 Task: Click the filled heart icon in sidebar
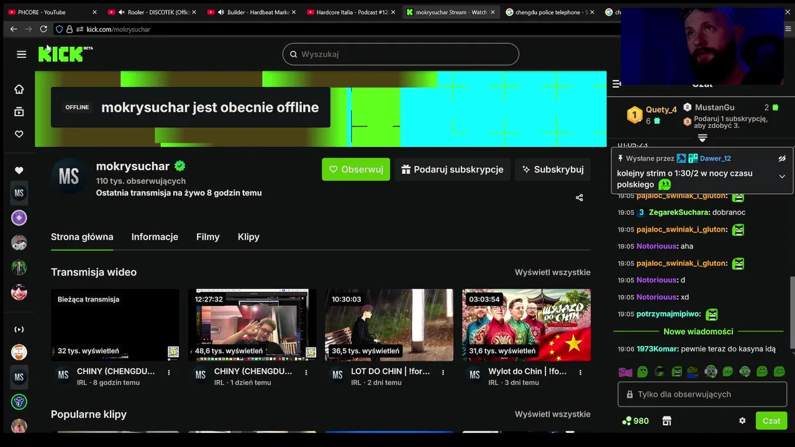(x=19, y=170)
